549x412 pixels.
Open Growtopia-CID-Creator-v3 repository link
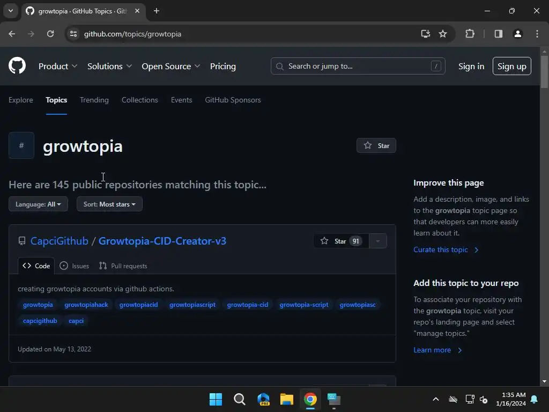click(162, 241)
